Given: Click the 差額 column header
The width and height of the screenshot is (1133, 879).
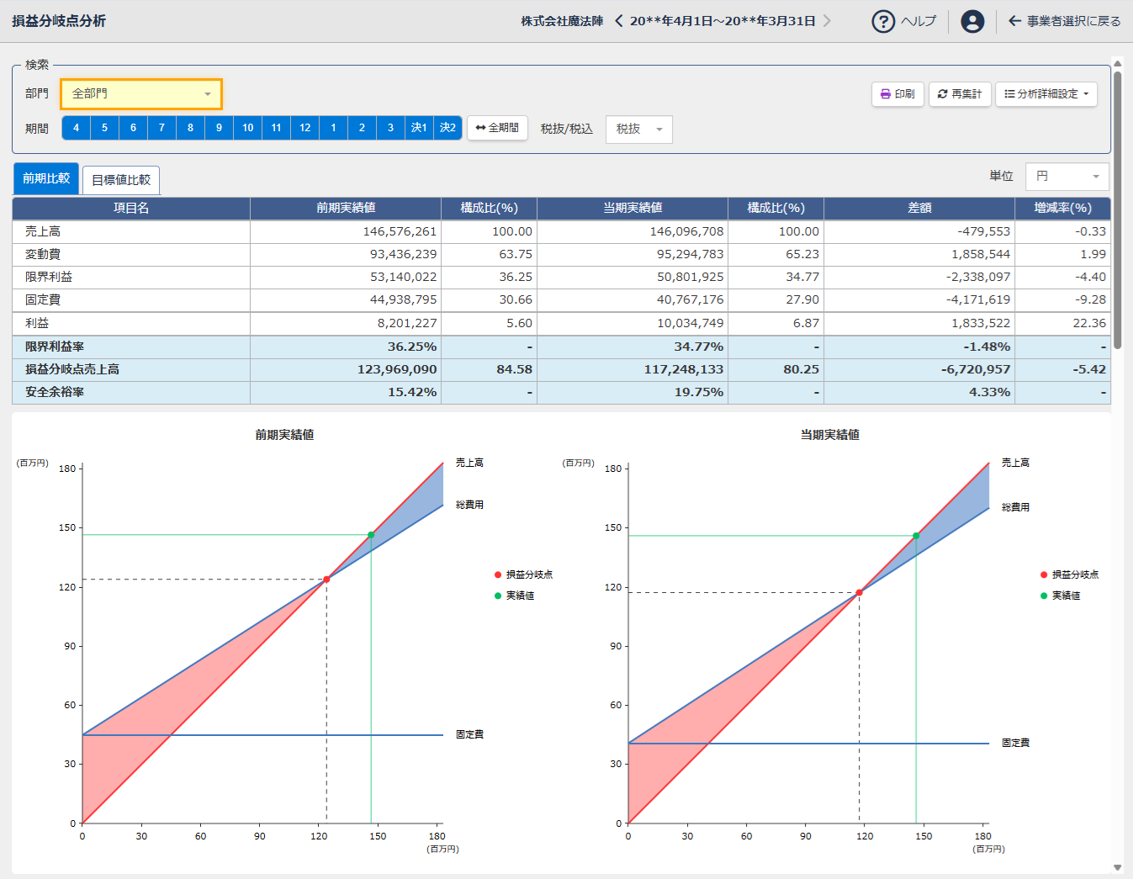Looking at the screenshot, I should point(919,208).
